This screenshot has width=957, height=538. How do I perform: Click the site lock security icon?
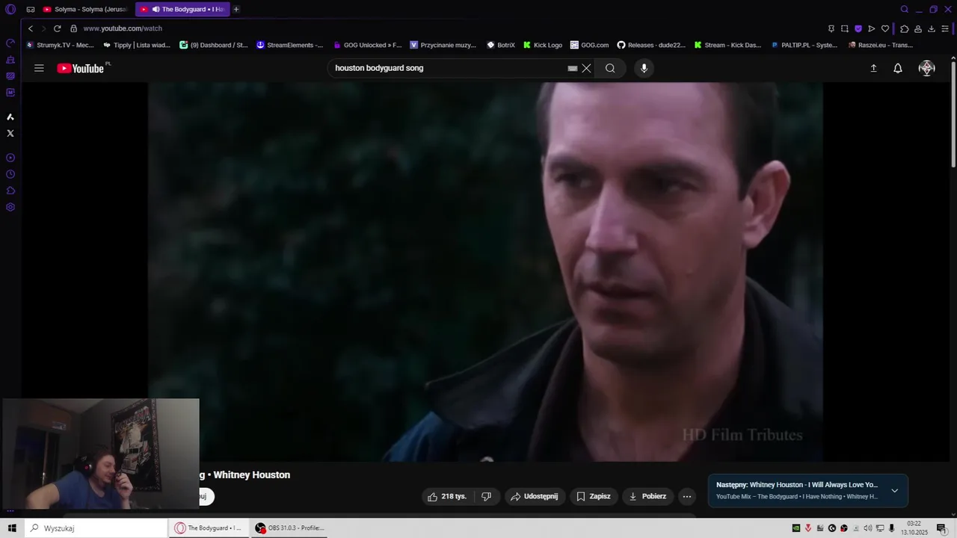click(x=73, y=28)
